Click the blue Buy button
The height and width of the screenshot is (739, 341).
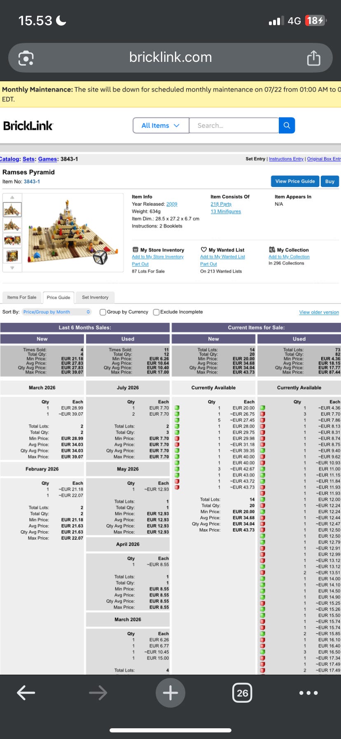coord(330,181)
